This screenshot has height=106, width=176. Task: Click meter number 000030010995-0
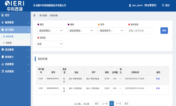(53, 88)
